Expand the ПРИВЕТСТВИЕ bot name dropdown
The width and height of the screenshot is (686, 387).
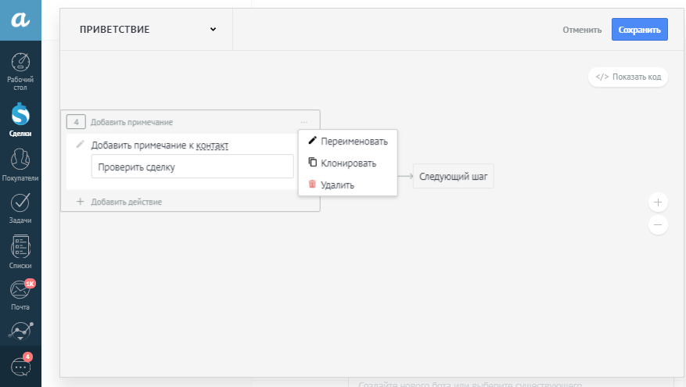[213, 30]
